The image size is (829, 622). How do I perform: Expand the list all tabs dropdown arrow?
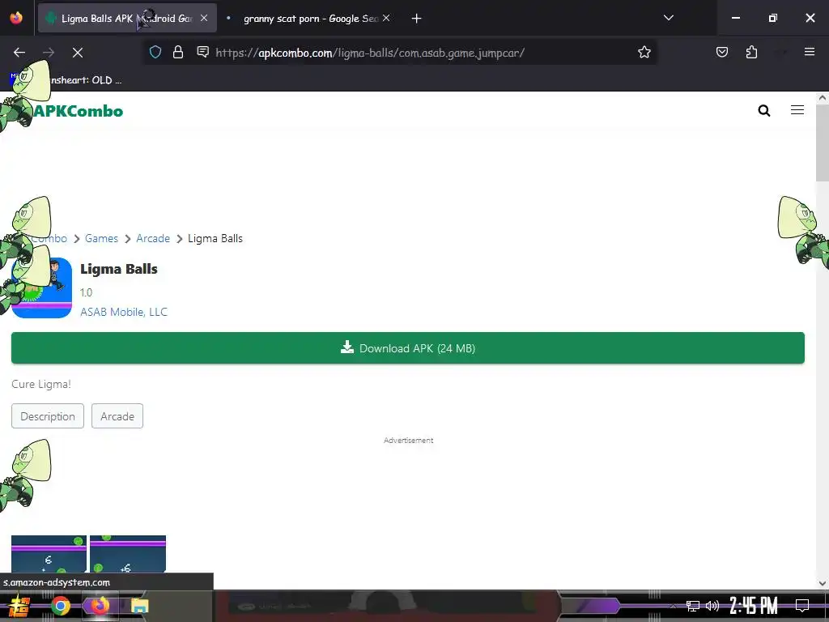coord(668,18)
